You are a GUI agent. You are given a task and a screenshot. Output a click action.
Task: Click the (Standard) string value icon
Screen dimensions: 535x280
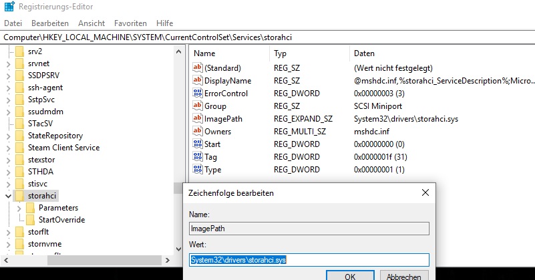[x=198, y=67]
